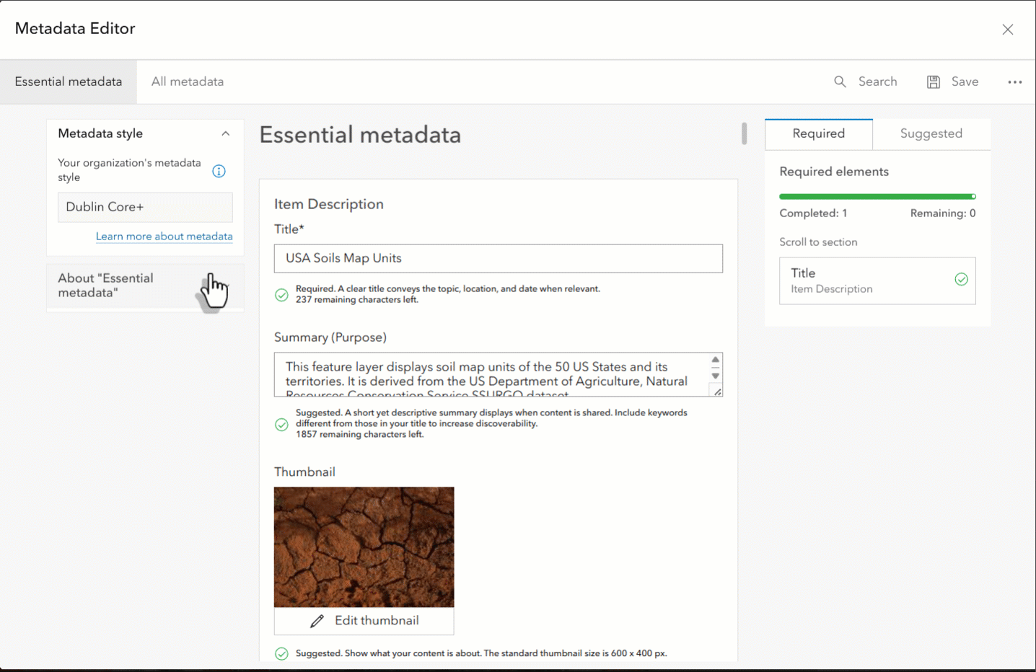
Task: Click the Edit thumbnail button
Action: click(x=364, y=621)
